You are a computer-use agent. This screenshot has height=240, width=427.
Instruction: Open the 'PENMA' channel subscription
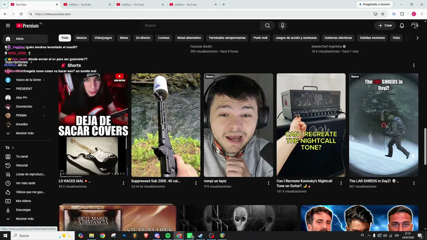point(25,115)
